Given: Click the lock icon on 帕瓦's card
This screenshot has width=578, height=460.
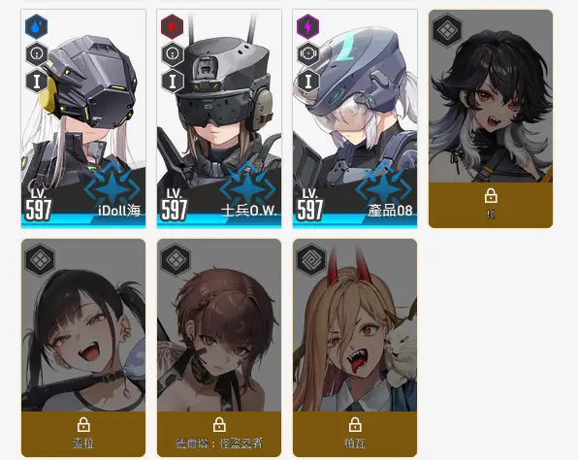Looking at the screenshot, I should [355, 425].
